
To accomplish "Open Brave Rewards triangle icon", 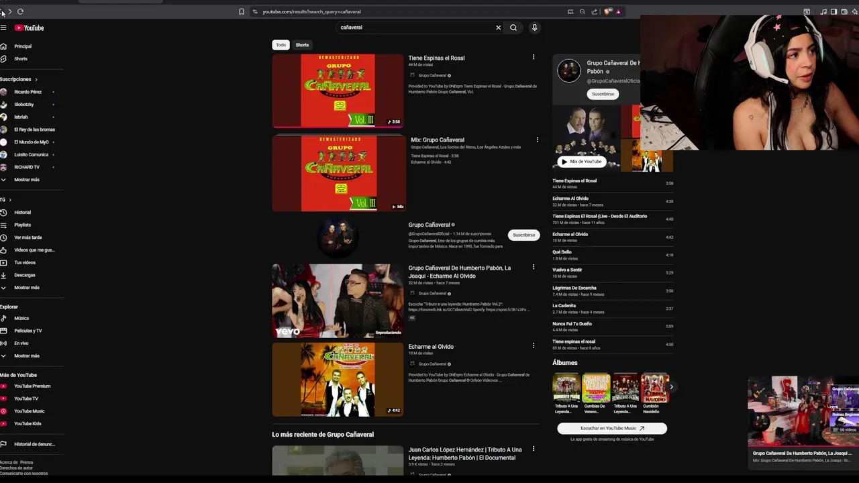I will (618, 11).
